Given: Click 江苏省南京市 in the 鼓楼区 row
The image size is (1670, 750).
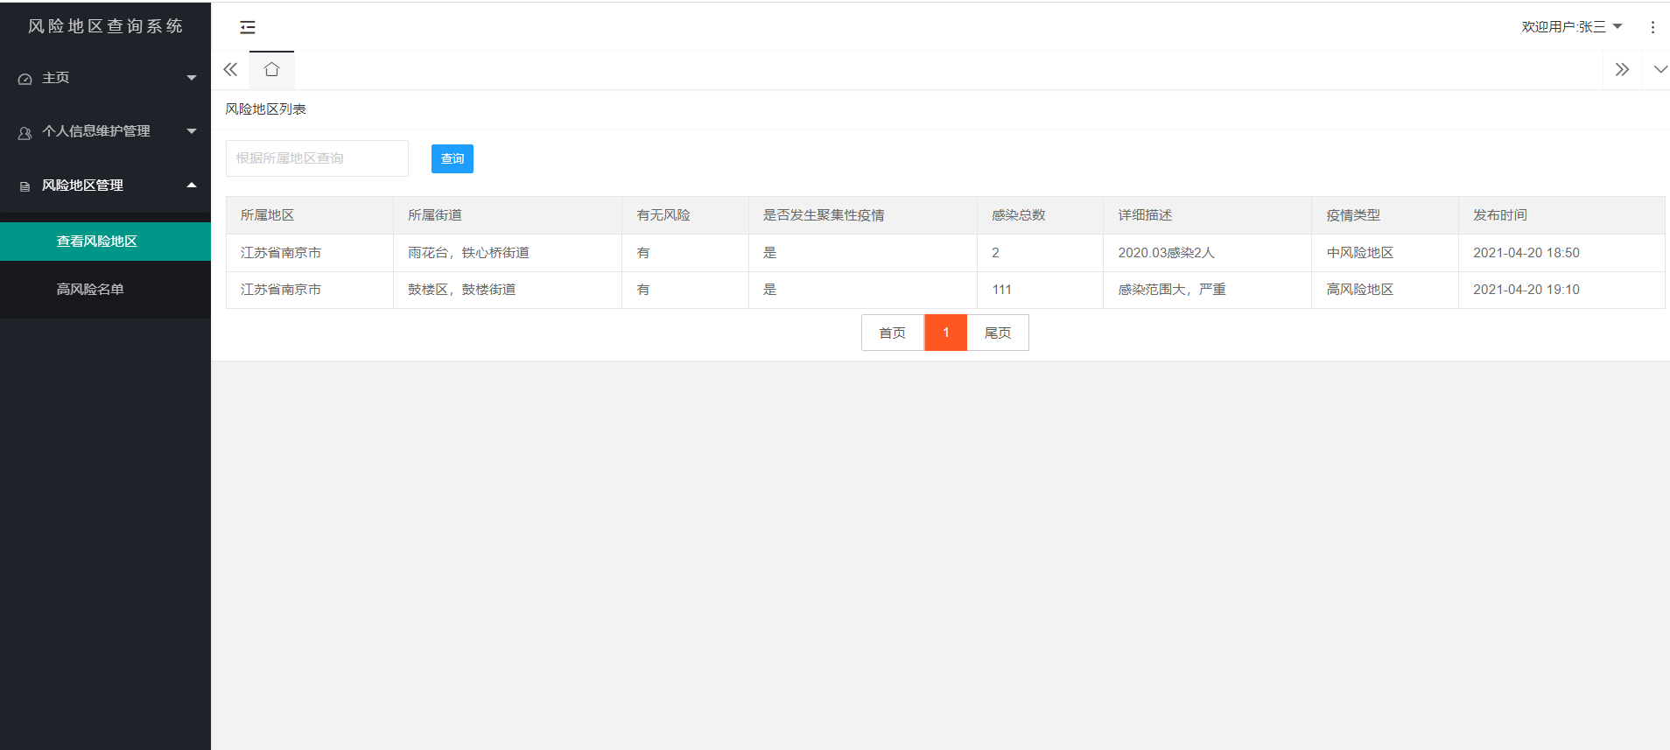Looking at the screenshot, I should tap(281, 290).
